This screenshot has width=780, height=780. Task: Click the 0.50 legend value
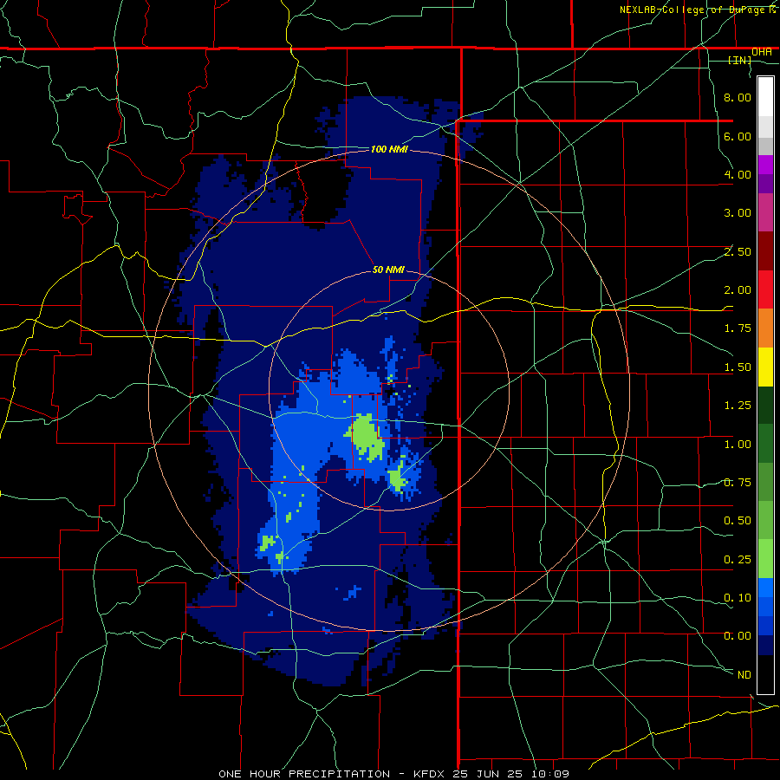click(x=738, y=521)
